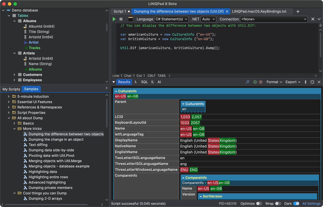This screenshot has width=323, height=207.
Task: Open the .NET Auto version dropdown
Action: (x=208, y=19)
